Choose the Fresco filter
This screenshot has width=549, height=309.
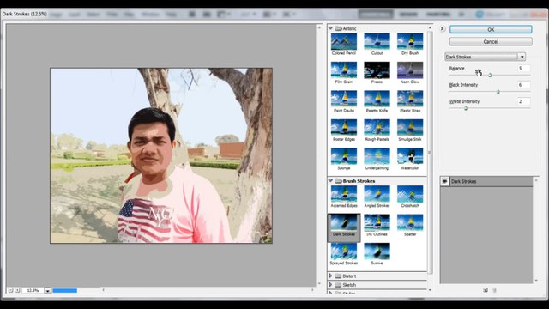(x=377, y=70)
